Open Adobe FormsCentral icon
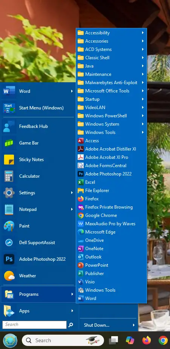 tap(81, 166)
